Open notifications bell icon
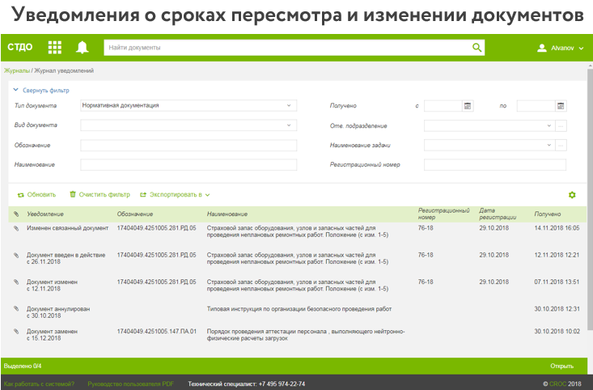This screenshot has width=593, height=390. [x=82, y=47]
